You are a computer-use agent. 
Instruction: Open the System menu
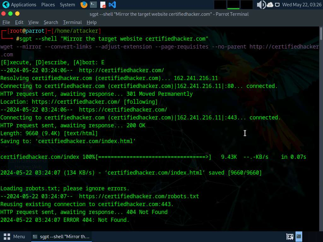[x=67, y=5]
